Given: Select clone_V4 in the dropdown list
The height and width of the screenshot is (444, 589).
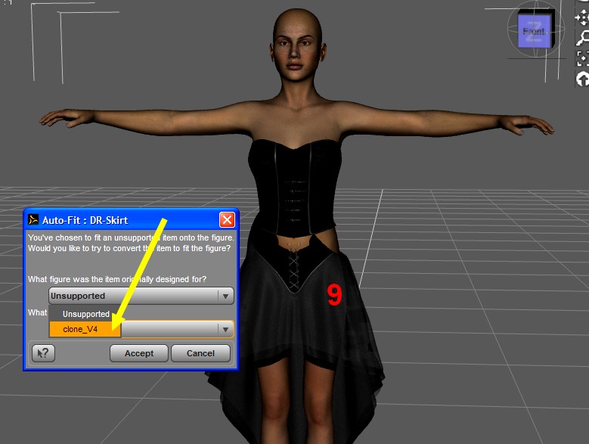Looking at the screenshot, I should [85, 330].
